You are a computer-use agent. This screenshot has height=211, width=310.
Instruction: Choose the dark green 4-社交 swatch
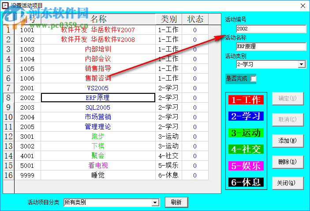(x=246, y=149)
